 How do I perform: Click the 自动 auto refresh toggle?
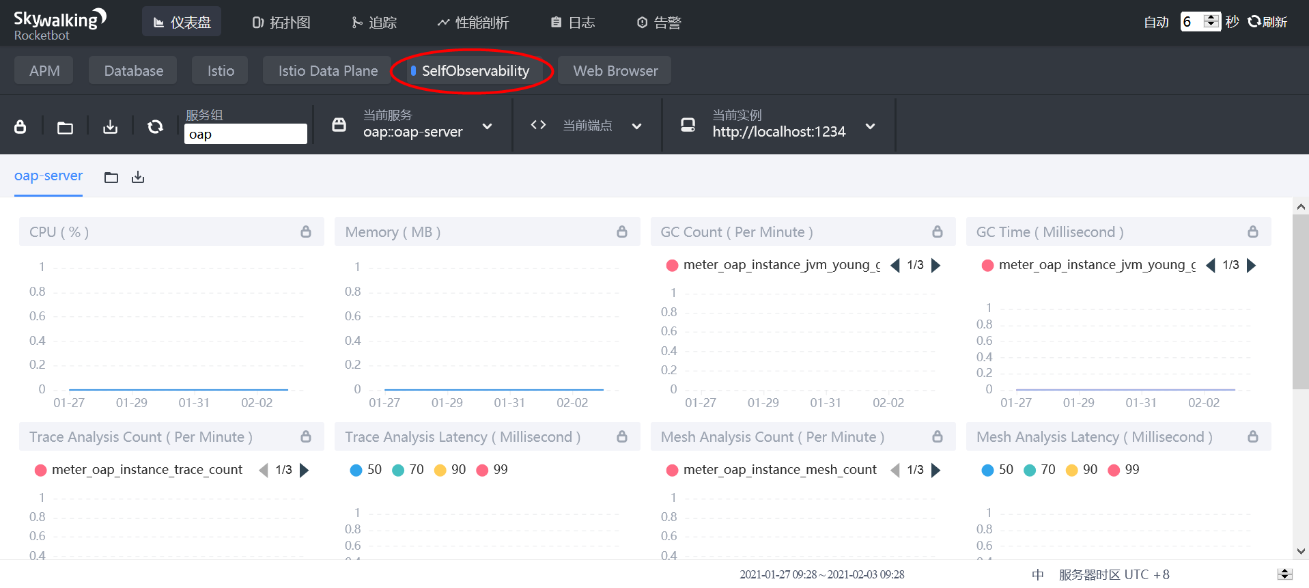(x=1156, y=23)
